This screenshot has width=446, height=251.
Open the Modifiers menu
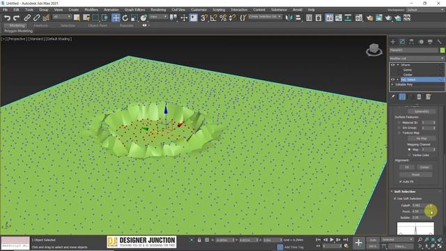[x=91, y=10]
